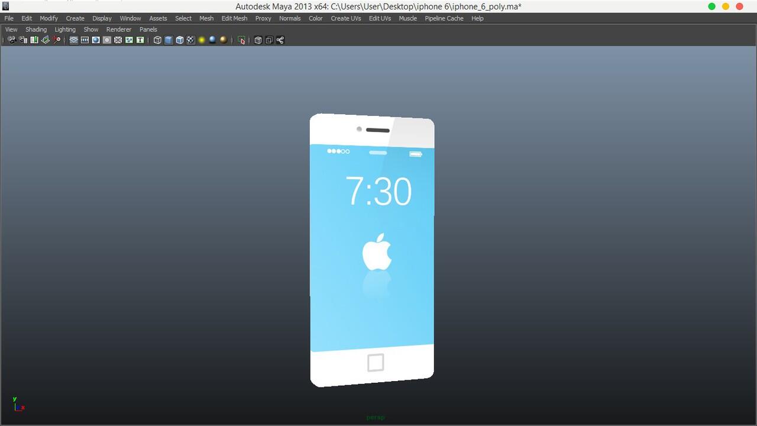
Task: Open the panel Renderer menu
Action: 119,30
